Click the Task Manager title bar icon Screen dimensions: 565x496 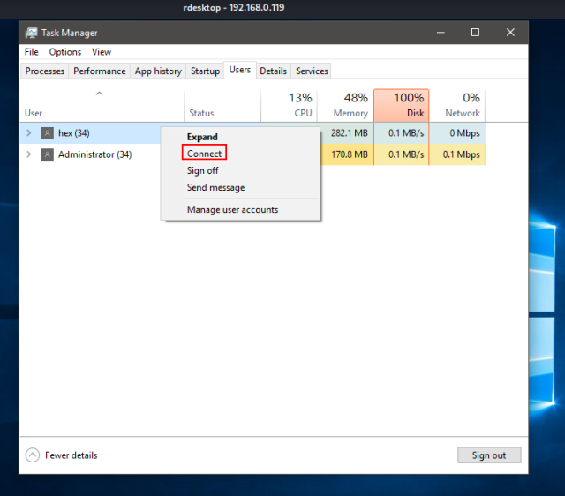click(32, 33)
